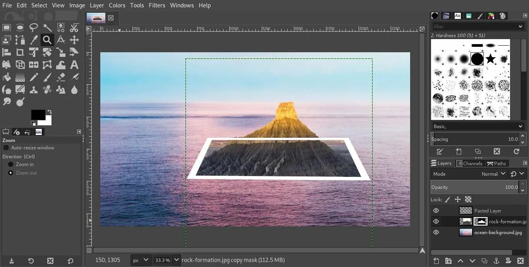The image size is (529, 267).
Task: Choose the Text tool
Action: [74, 65]
